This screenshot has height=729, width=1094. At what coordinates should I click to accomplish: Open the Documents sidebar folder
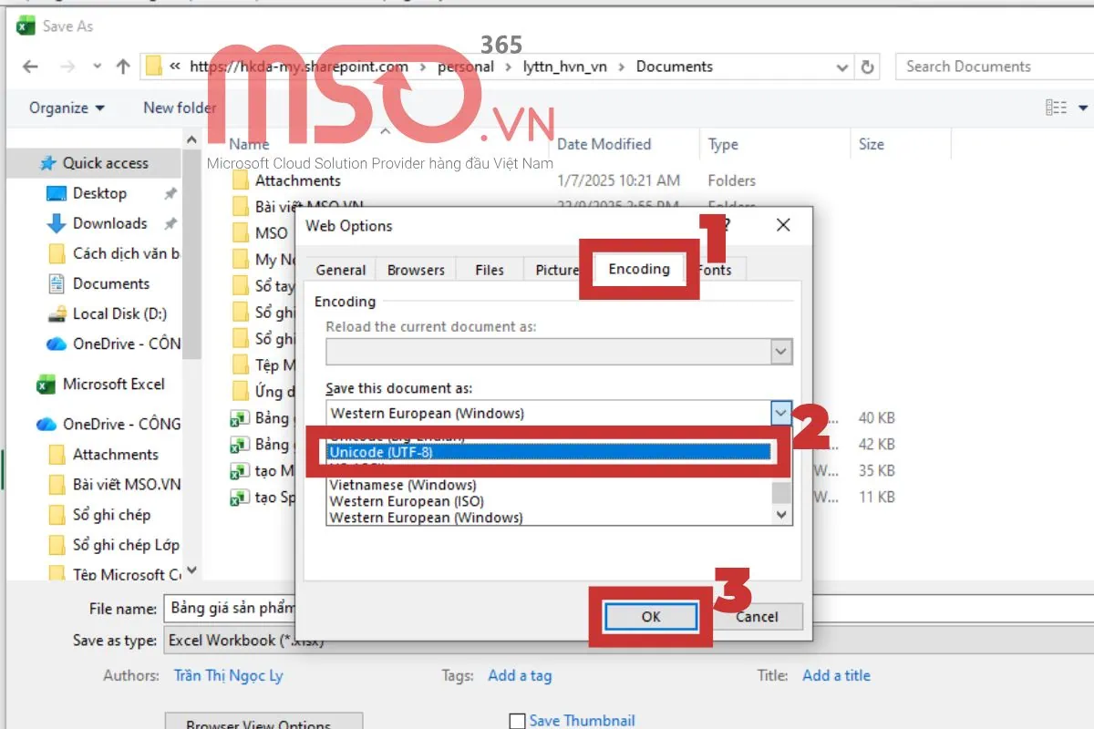click(111, 283)
